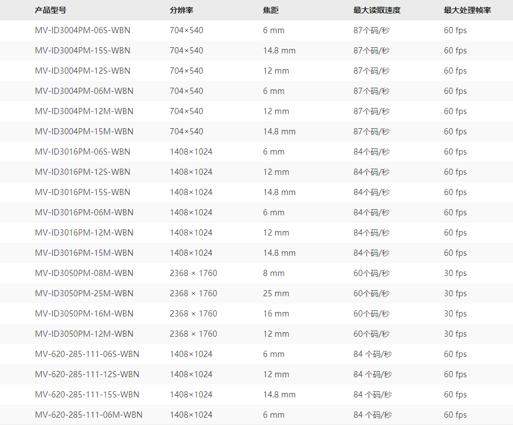Select the 最大处理帧率 column header
Viewport: 513px width, 425px height.
pos(467,10)
